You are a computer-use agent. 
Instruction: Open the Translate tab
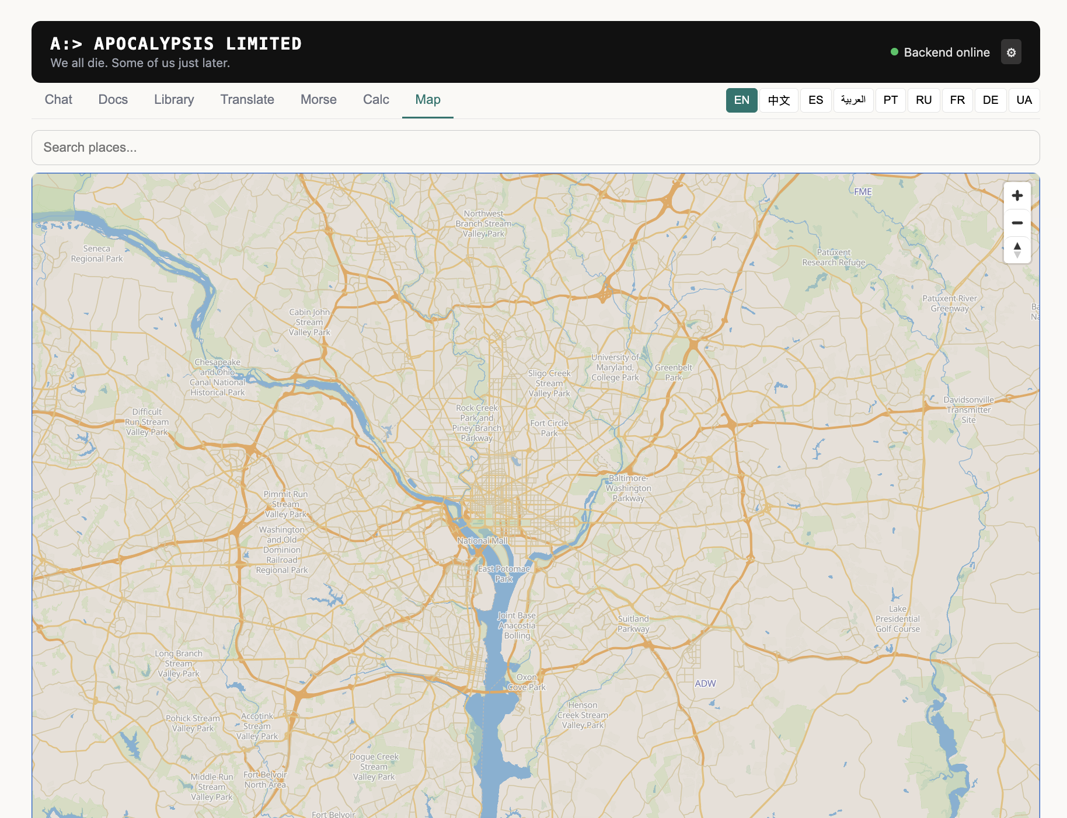(x=246, y=99)
